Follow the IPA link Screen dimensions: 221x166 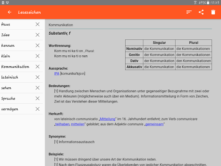click(x=57, y=73)
